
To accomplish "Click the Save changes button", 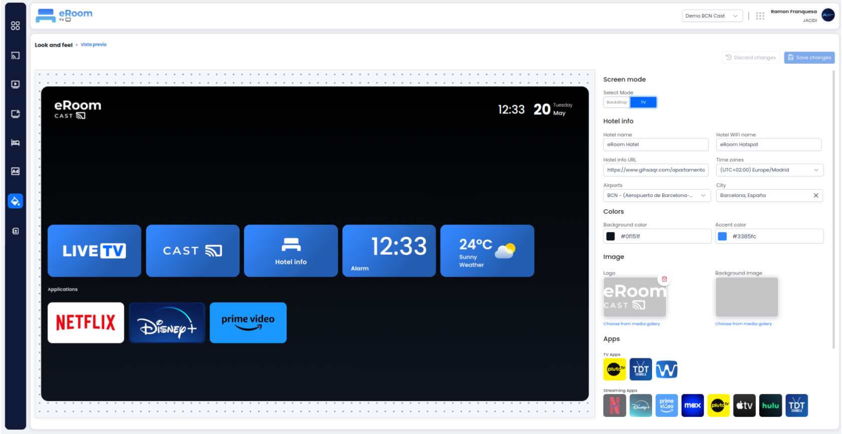I will tap(809, 58).
